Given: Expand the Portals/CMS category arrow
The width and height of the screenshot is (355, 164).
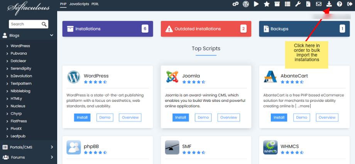Looking at the screenshot, I should click(52, 147).
